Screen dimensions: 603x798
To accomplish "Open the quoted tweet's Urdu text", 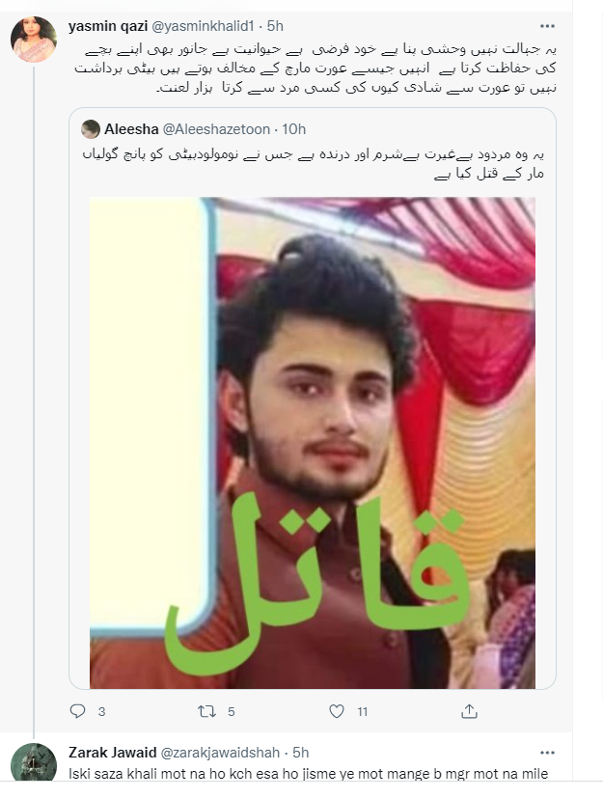I will coord(313,163).
